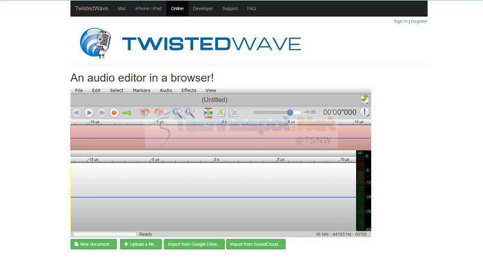Click the Sign In link

tap(400, 21)
